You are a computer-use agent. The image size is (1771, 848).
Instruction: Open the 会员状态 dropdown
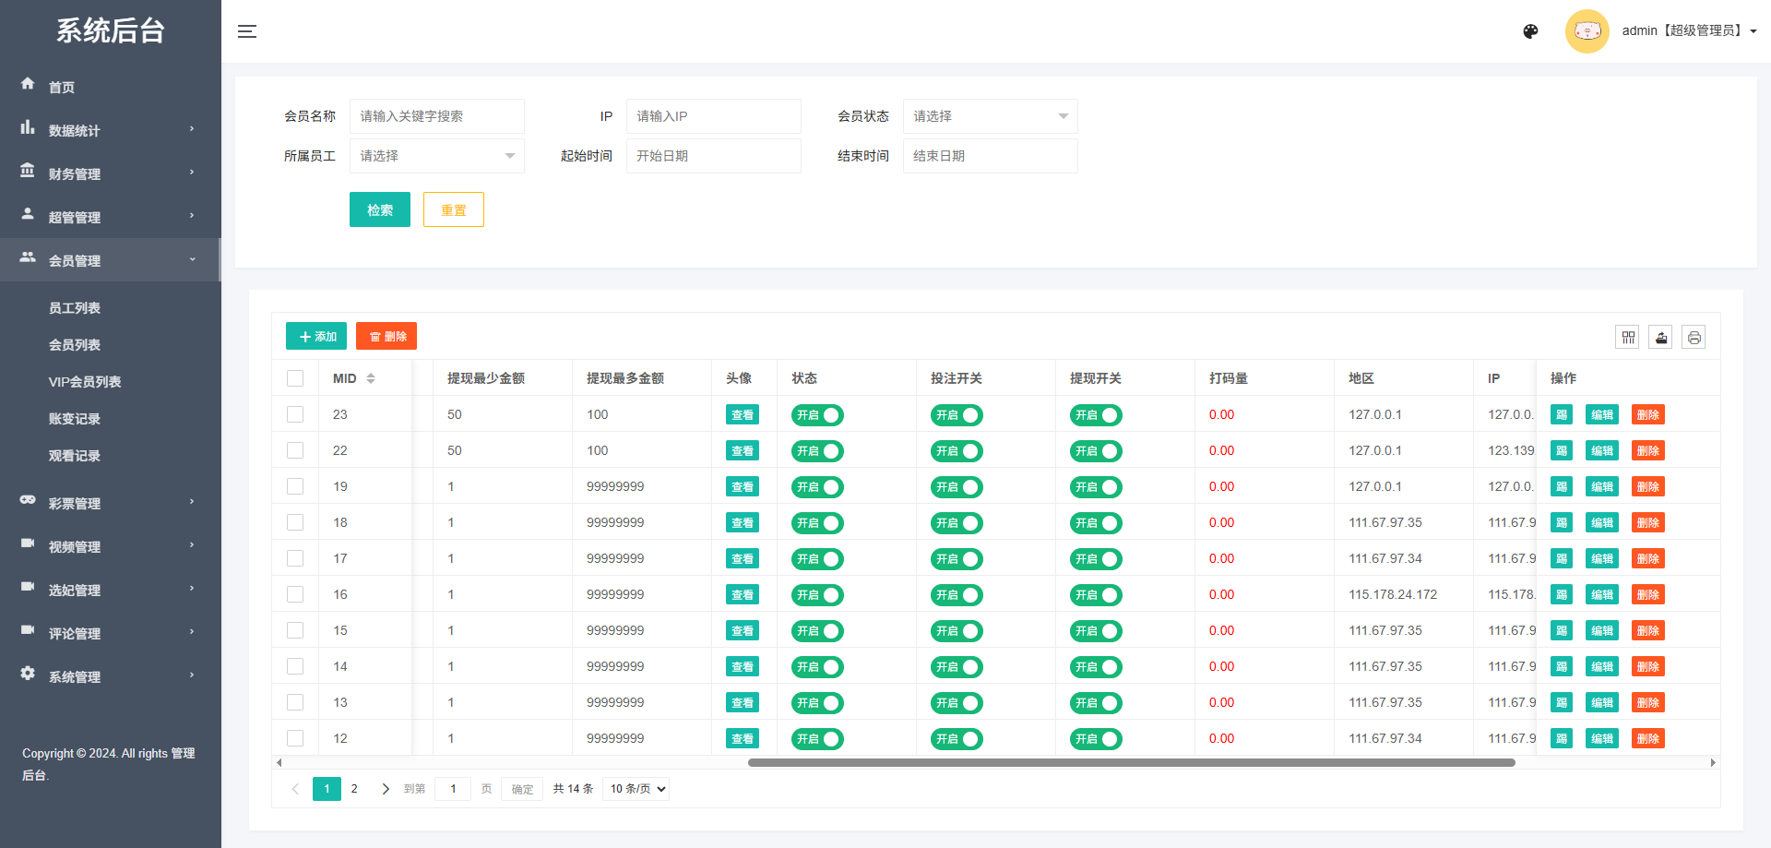(990, 115)
